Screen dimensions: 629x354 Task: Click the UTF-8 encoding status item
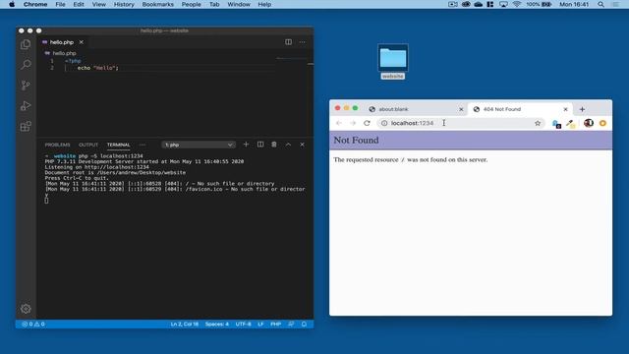point(243,324)
